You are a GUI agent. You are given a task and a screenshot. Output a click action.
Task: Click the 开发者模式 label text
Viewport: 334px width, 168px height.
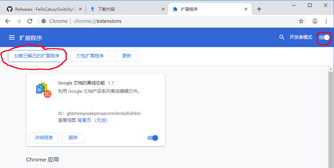[x=301, y=37]
